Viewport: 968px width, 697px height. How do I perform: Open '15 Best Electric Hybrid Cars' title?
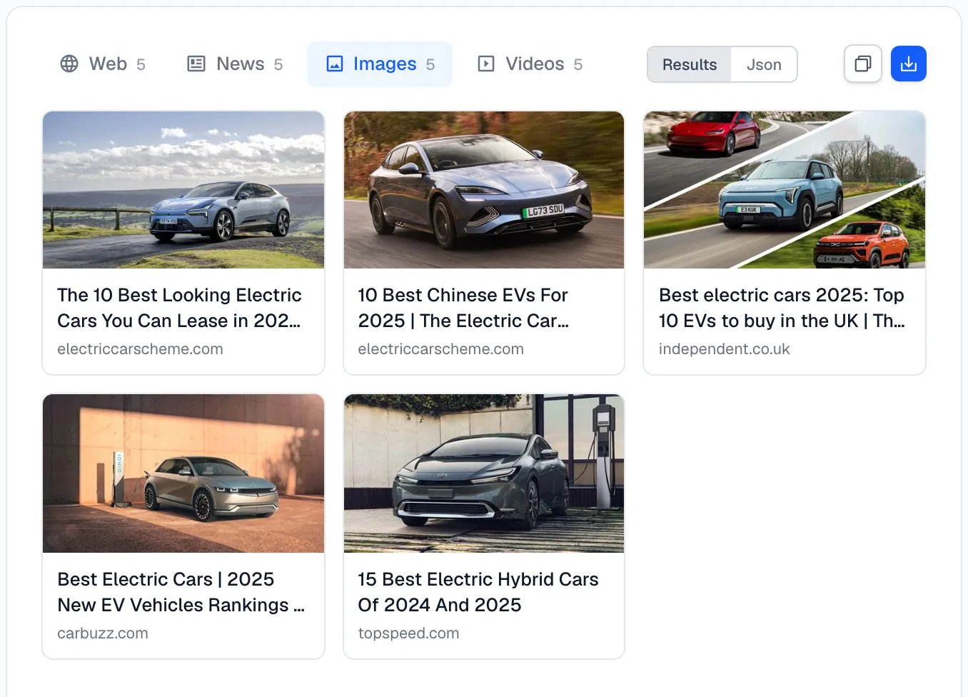(x=478, y=592)
